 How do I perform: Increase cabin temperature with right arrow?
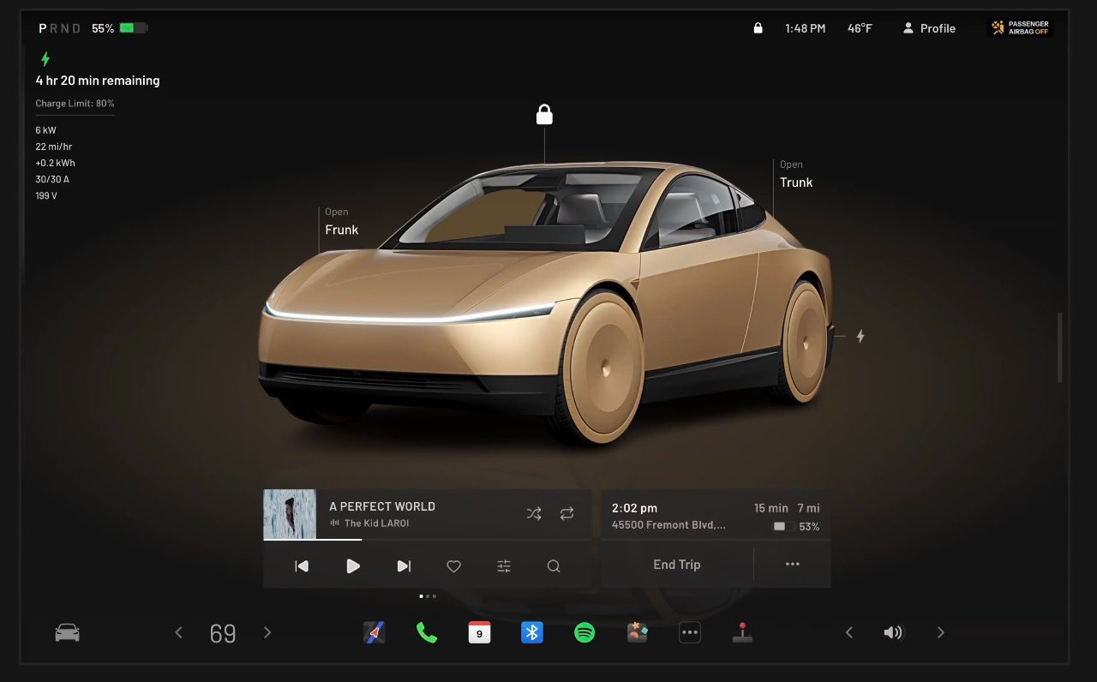click(x=267, y=633)
